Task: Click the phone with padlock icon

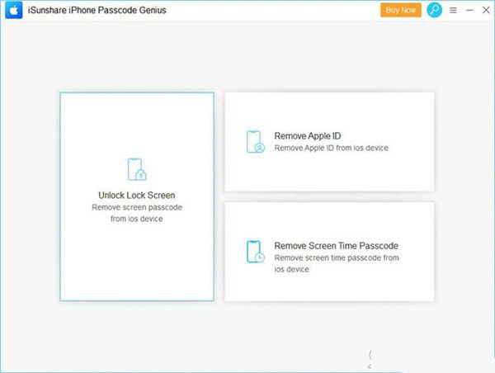Action: (x=137, y=169)
